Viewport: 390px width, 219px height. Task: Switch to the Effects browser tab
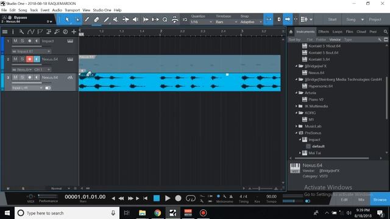[x=324, y=32]
